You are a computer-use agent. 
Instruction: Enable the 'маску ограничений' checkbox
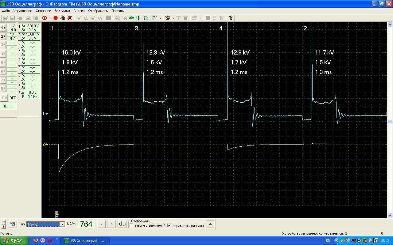click(x=132, y=226)
